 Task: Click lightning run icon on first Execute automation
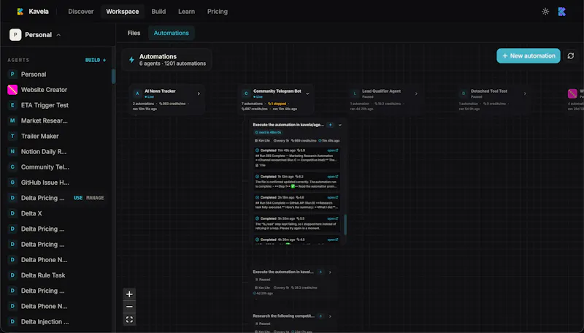pyautogui.click(x=331, y=125)
